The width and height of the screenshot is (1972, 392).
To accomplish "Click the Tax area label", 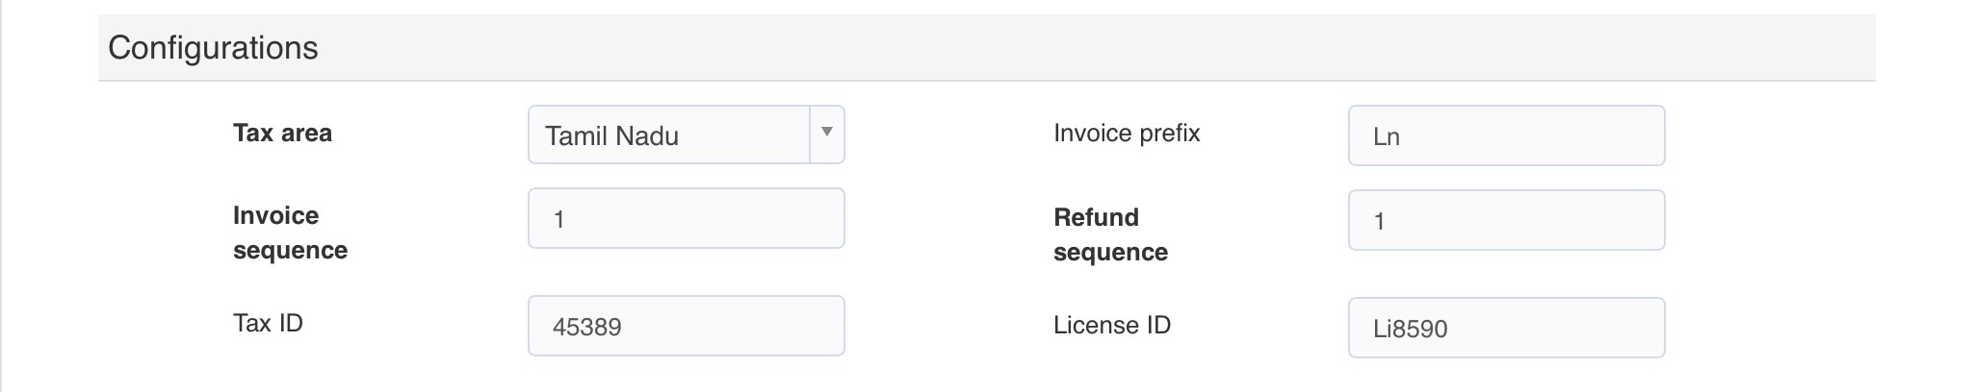I will tap(282, 134).
